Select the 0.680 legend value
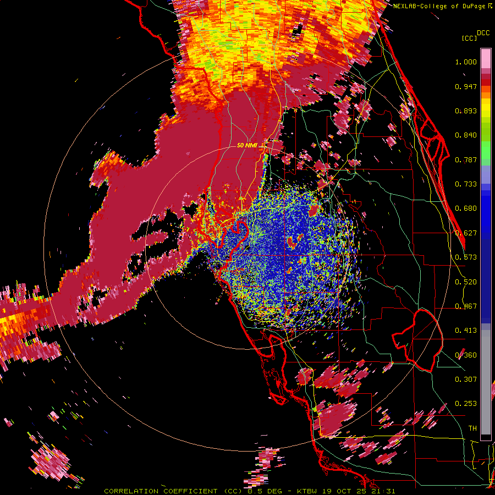The image size is (495, 495). click(x=466, y=208)
